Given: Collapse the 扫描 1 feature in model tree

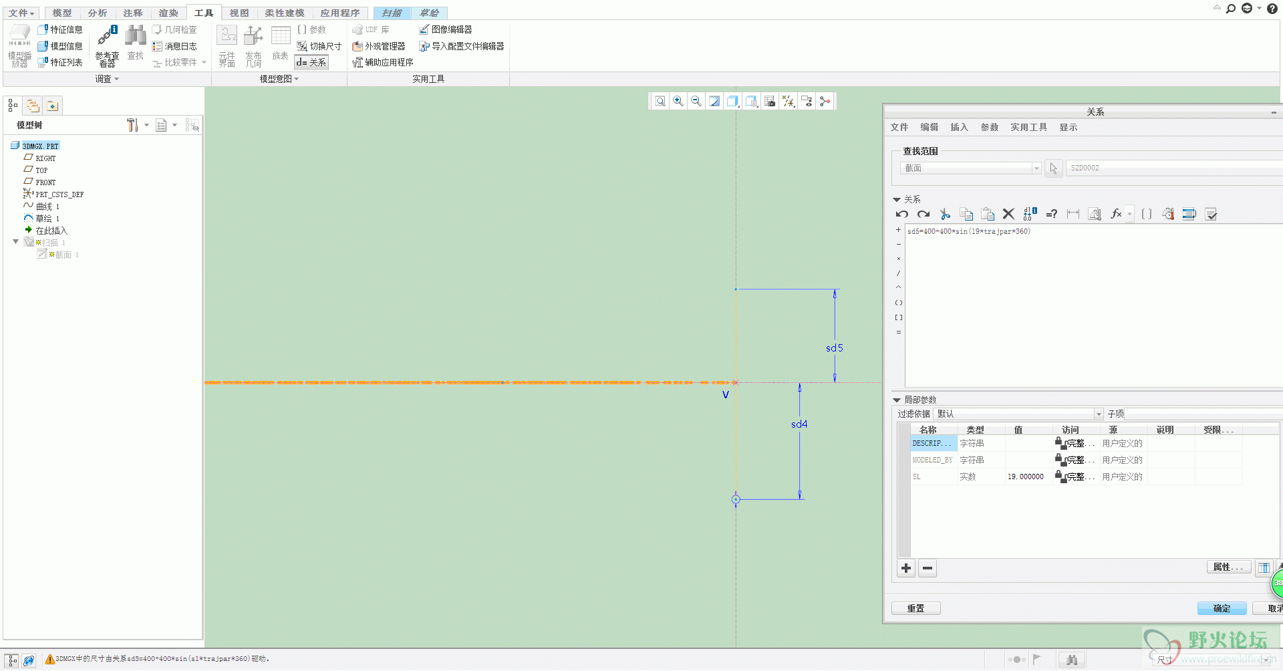Looking at the screenshot, I should tap(16, 242).
